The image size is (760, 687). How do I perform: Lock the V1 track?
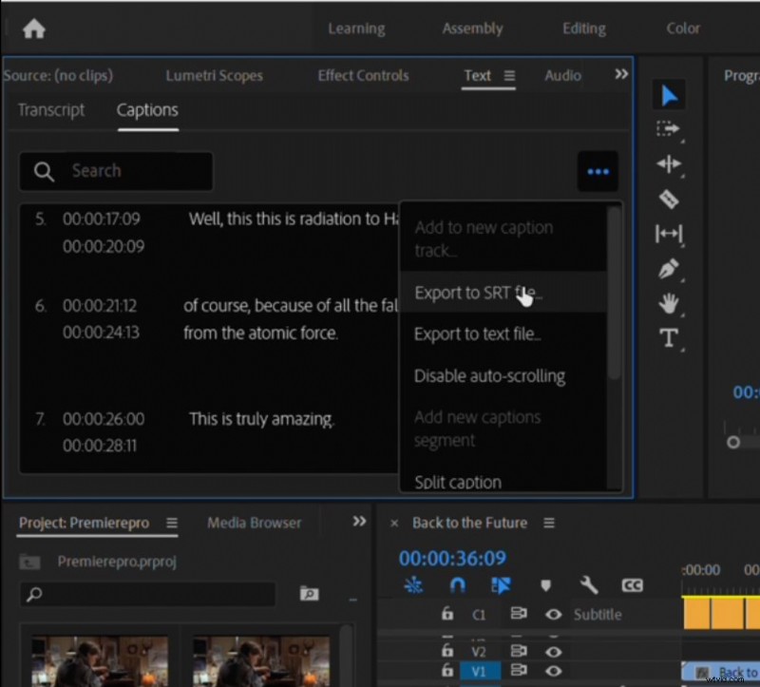pos(447,671)
